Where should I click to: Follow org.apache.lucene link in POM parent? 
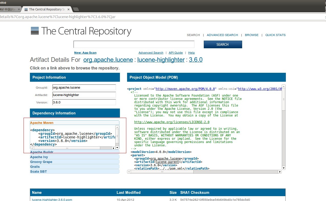pos(165,159)
